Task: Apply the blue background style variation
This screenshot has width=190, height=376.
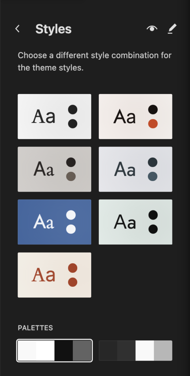Action: 55,222
